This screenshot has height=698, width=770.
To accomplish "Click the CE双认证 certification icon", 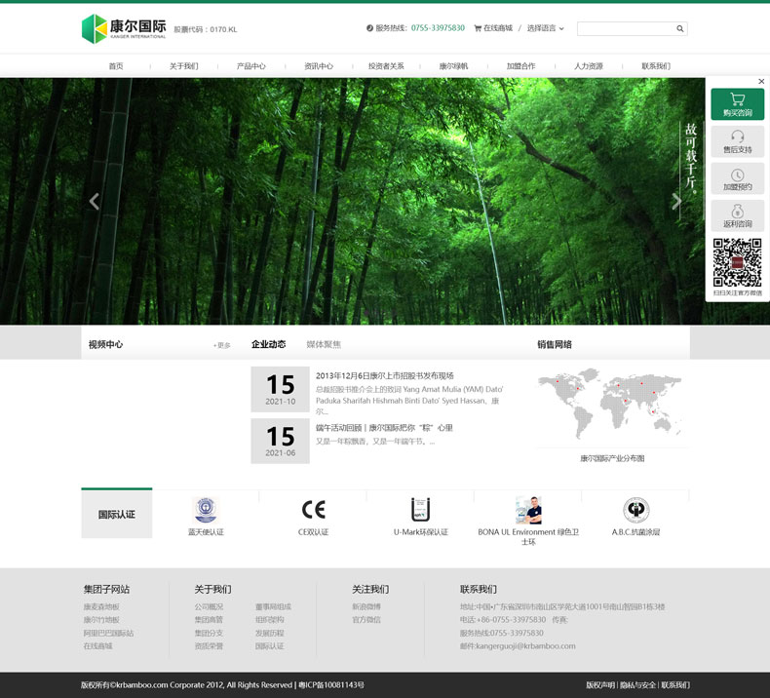I will [313, 510].
